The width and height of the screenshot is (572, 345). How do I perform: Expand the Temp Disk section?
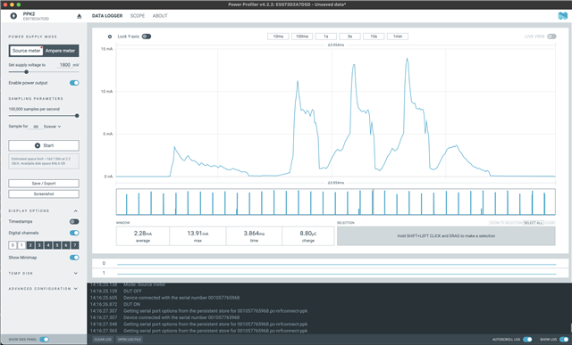pyautogui.click(x=75, y=274)
